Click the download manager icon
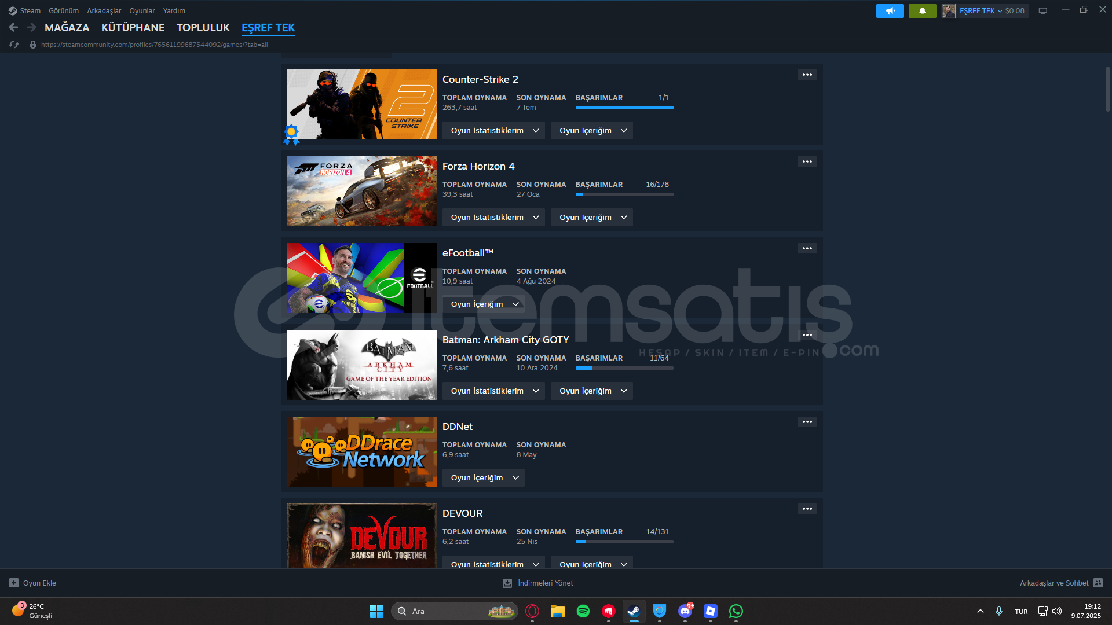The width and height of the screenshot is (1112, 625). tap(507, 583)
